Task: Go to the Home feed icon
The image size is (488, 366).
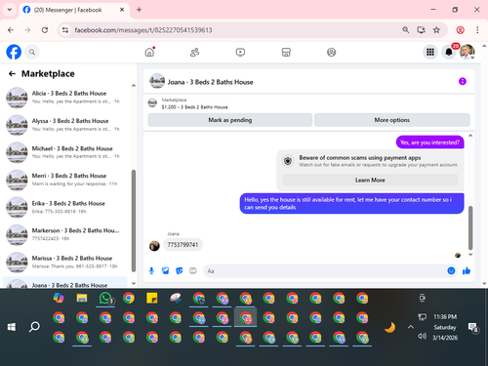Action: click(x=149, y=52)
